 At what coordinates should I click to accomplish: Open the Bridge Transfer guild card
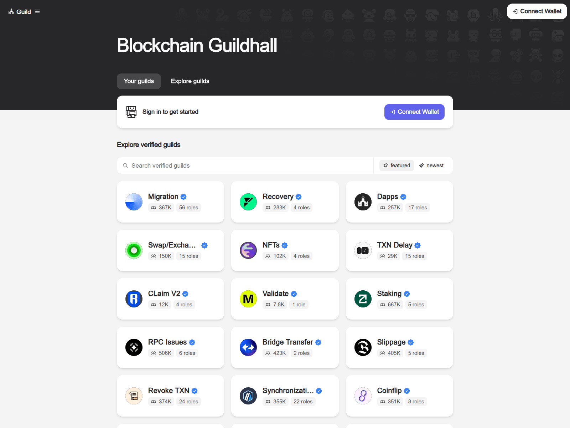coord(285,347)
